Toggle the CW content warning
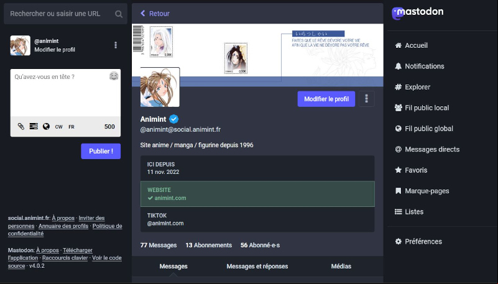The image size is (498, 284). click(59, 127)
